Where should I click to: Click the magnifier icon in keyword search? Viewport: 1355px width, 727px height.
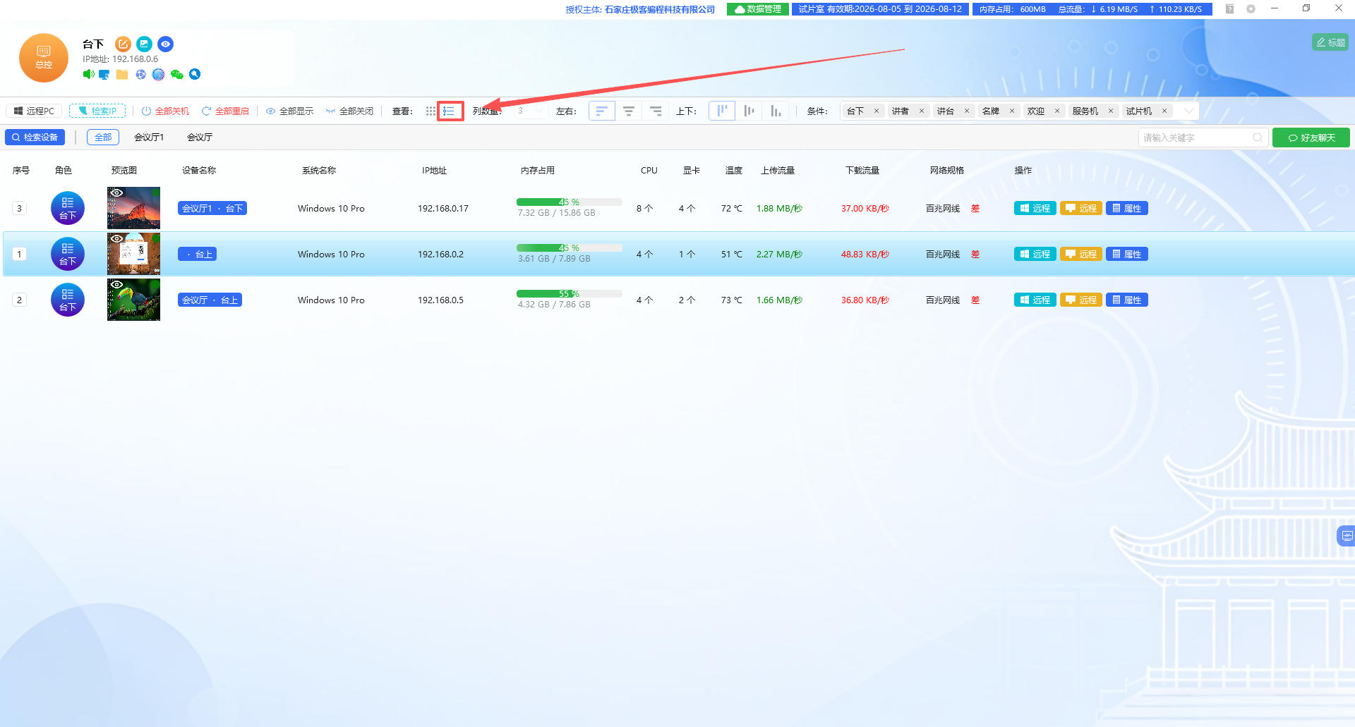[1258, 138]
